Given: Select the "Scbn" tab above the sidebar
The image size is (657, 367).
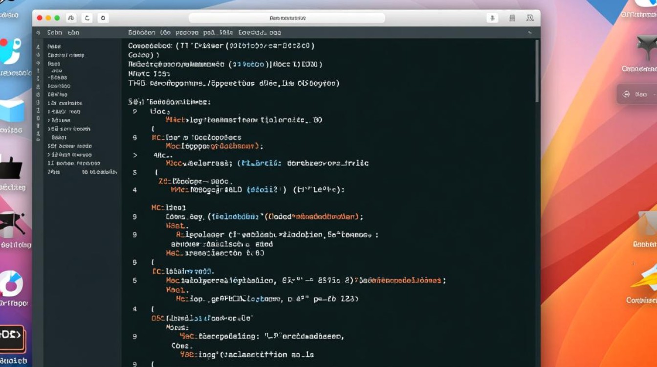Looking at the screenshot, I should [x=54, y=33].
